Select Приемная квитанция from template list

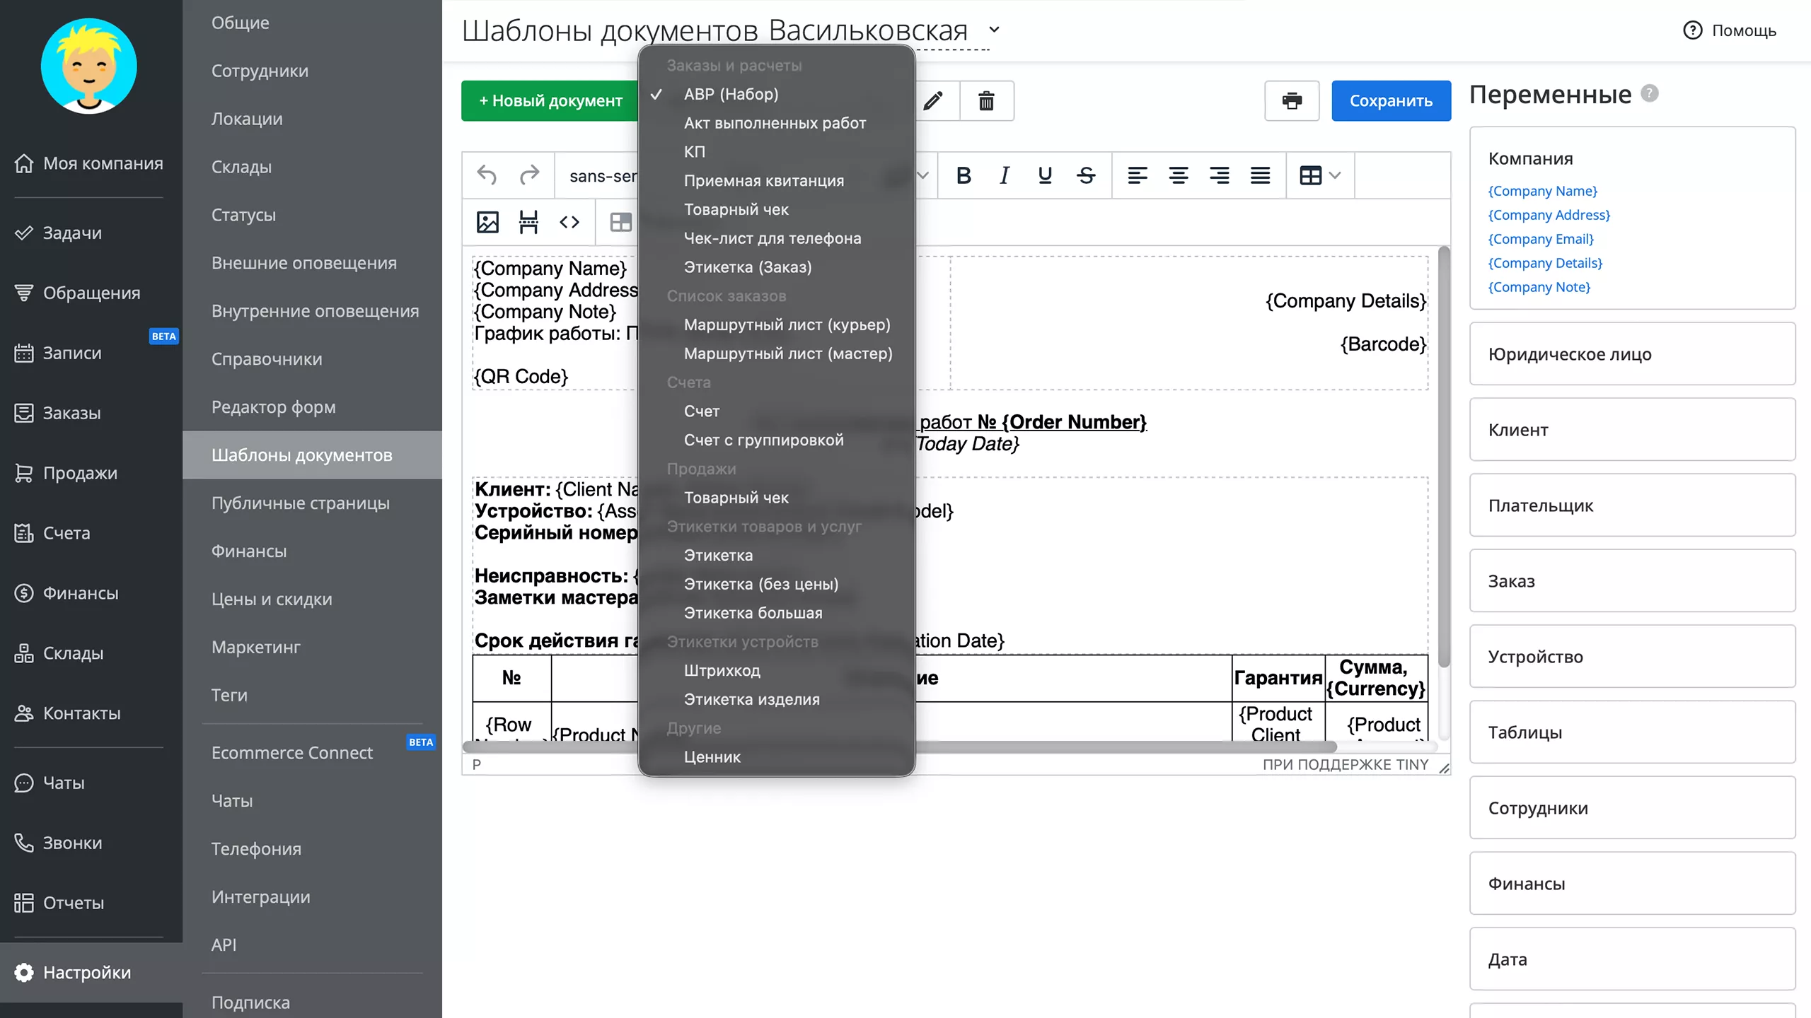(x=763, y=180)
